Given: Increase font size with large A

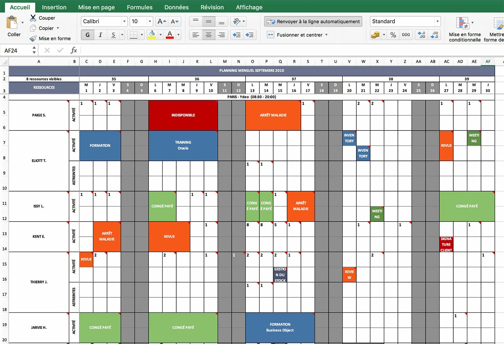Looking at the screenshot, I should (161, 21).
